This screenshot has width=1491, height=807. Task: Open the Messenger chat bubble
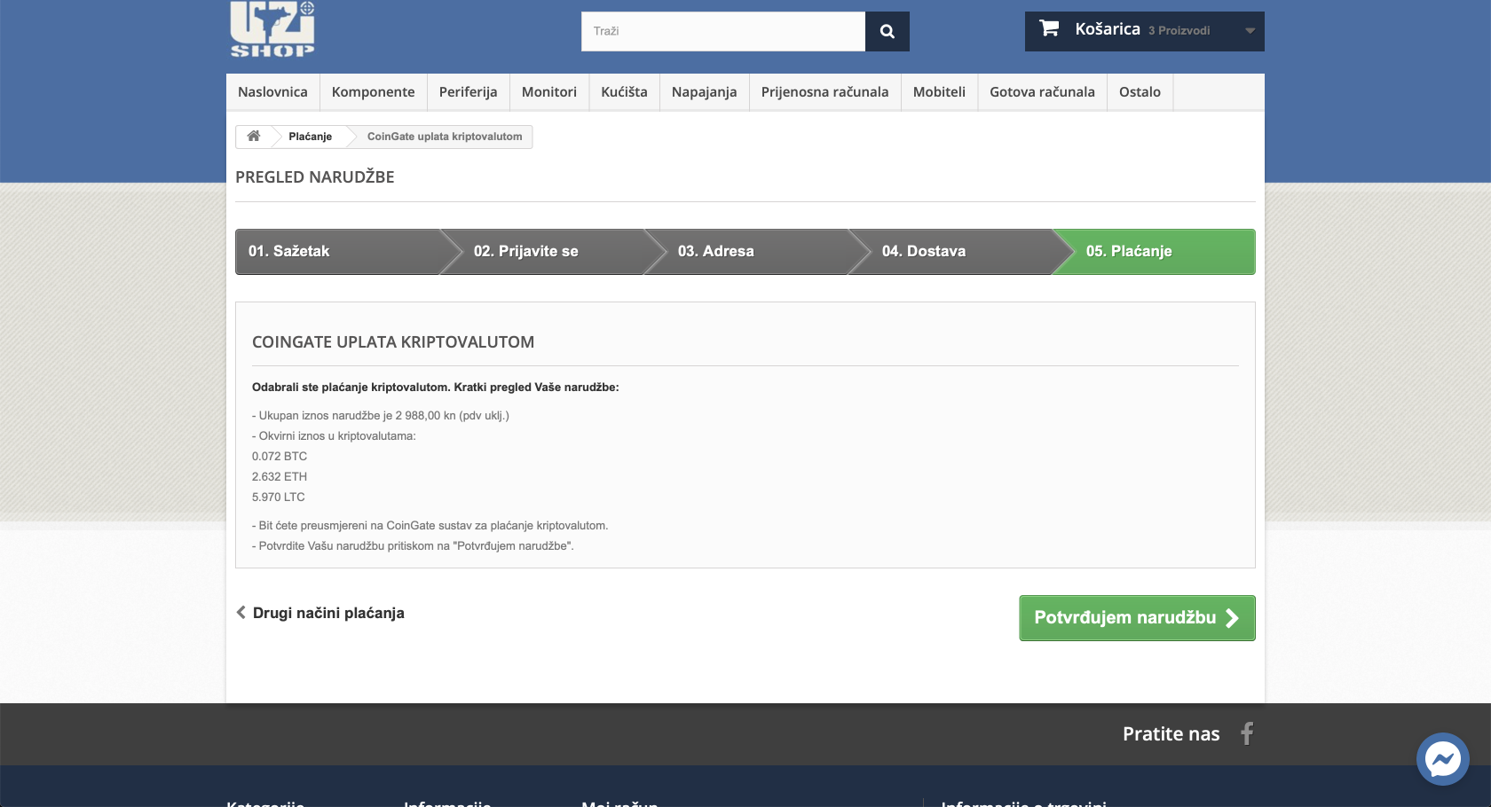point(1443,759)
